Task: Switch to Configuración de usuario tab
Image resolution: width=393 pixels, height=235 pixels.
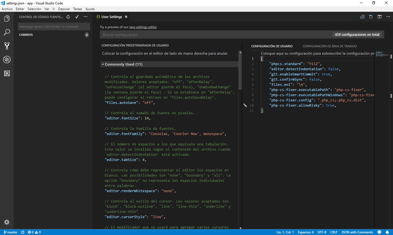Action: [x=272, y=46]
